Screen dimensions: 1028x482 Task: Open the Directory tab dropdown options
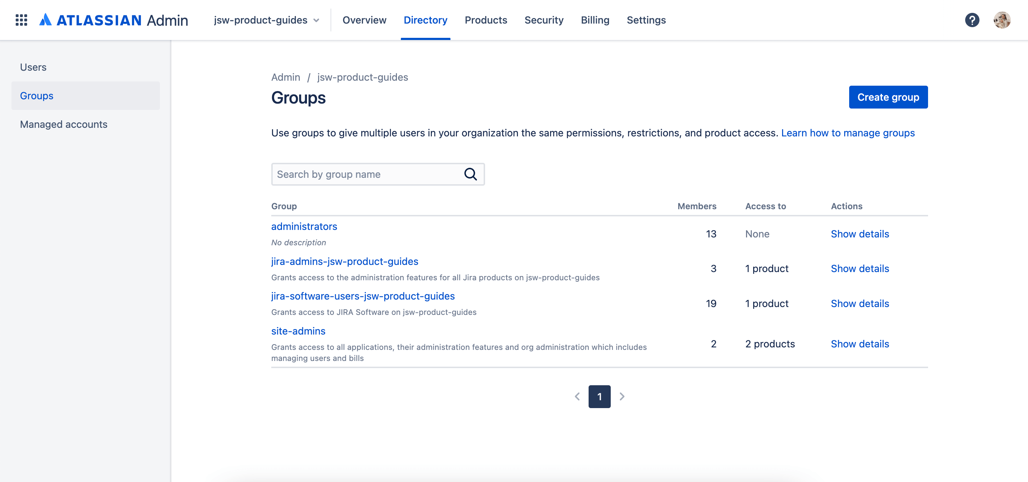coord(425,20)
